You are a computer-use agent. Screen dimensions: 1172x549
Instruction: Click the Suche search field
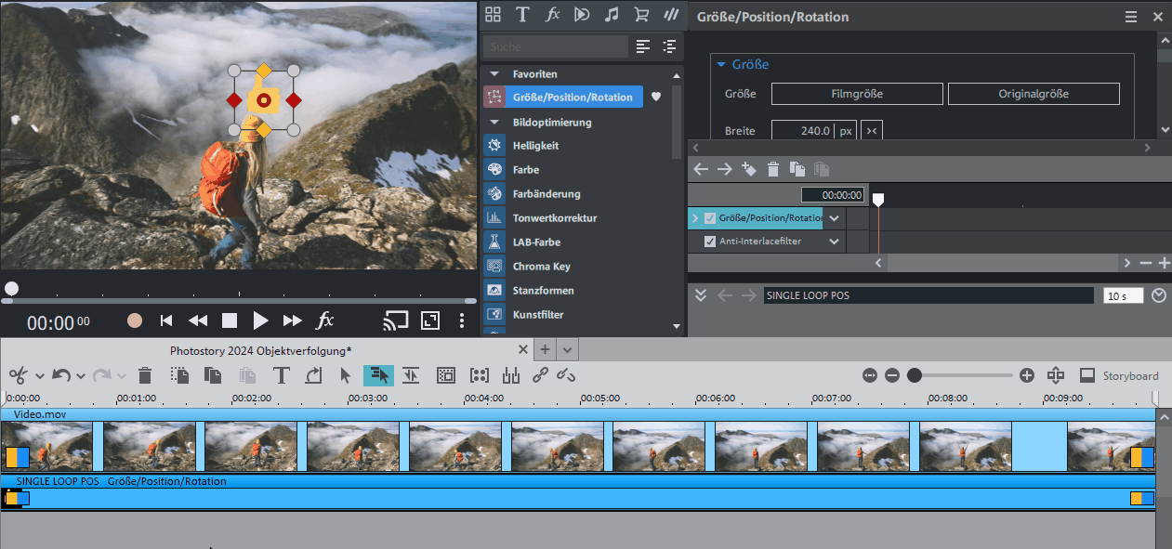coord(555,46)
